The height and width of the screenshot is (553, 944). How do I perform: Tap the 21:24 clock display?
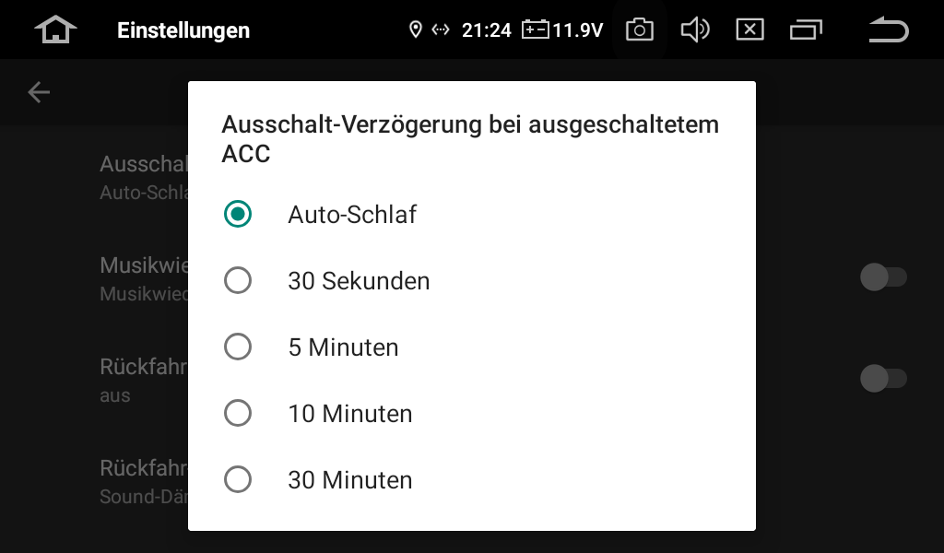point(487,30)
